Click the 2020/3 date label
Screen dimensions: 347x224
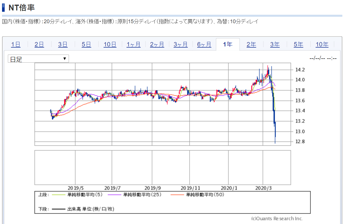tap(263, 188)
